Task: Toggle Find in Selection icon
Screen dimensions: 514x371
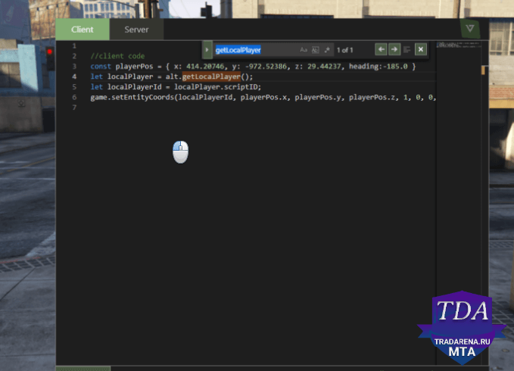Action: [x=407, y=49]
